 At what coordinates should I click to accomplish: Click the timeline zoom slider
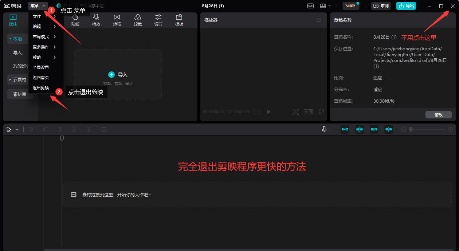pos(427,129)
